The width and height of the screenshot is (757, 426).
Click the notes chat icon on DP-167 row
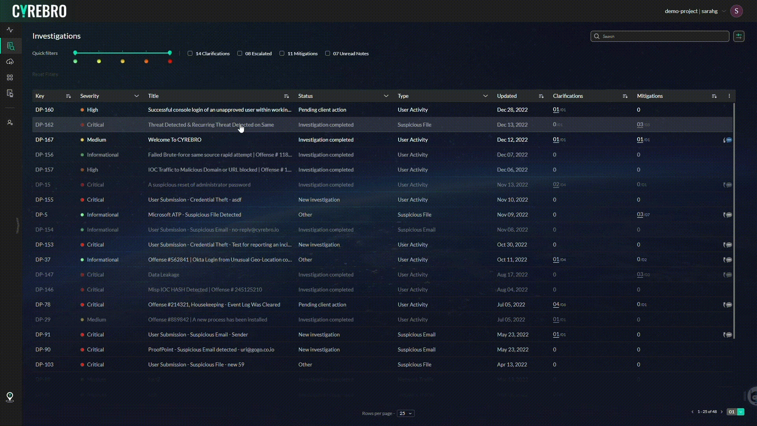729,140
